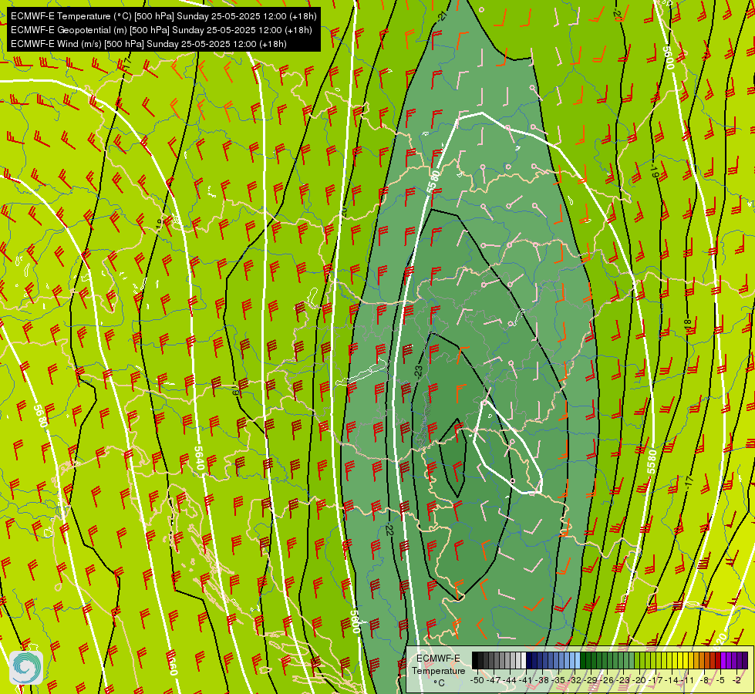Click the 22 isotherm label
This screenshot has width=755, height=694.
(389, 531)
